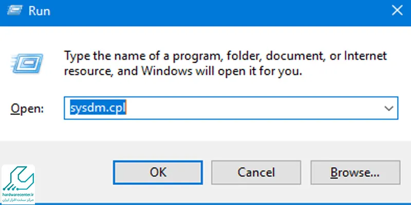
Task: Click the highlighted sysdm.cpl text
Action: coord(98,109)
